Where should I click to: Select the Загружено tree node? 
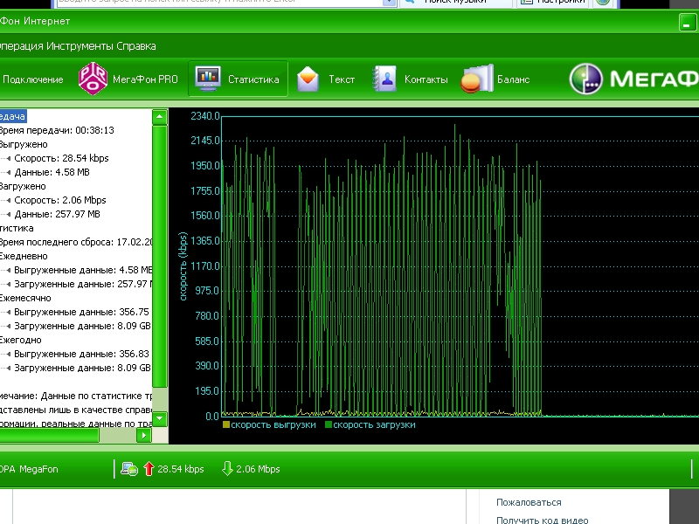pyautogui.click(x=23, y=186)
